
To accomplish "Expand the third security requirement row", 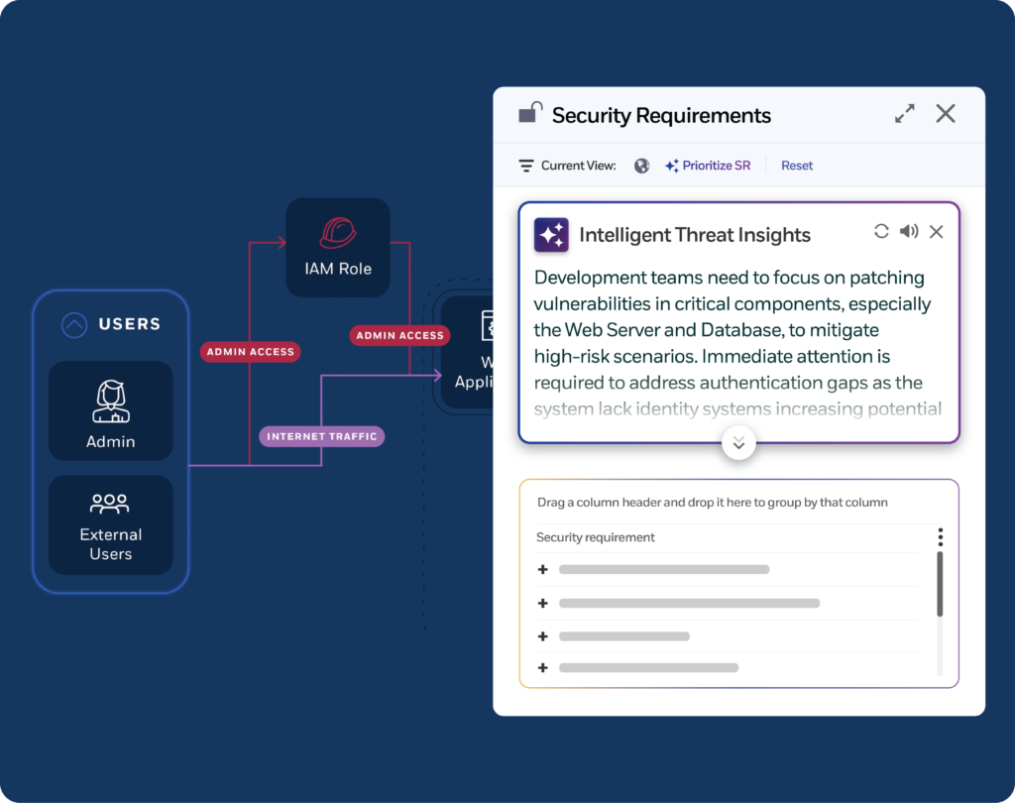I will coord(542,635).
